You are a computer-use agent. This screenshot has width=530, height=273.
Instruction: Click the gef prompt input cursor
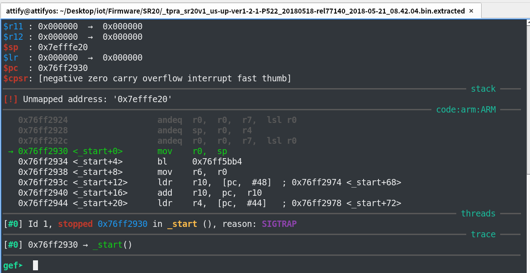click(x=35, y=265)
